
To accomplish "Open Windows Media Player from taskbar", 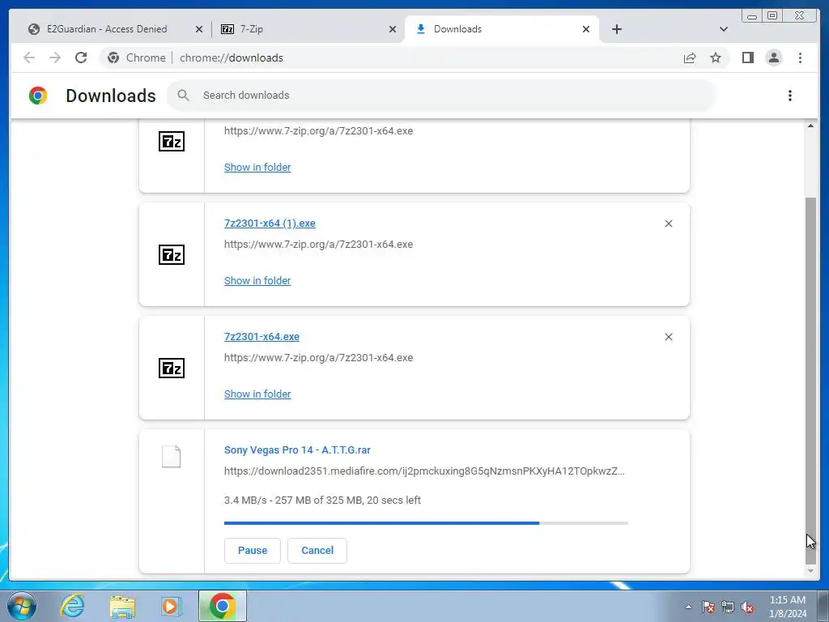I will pos(171,606).
